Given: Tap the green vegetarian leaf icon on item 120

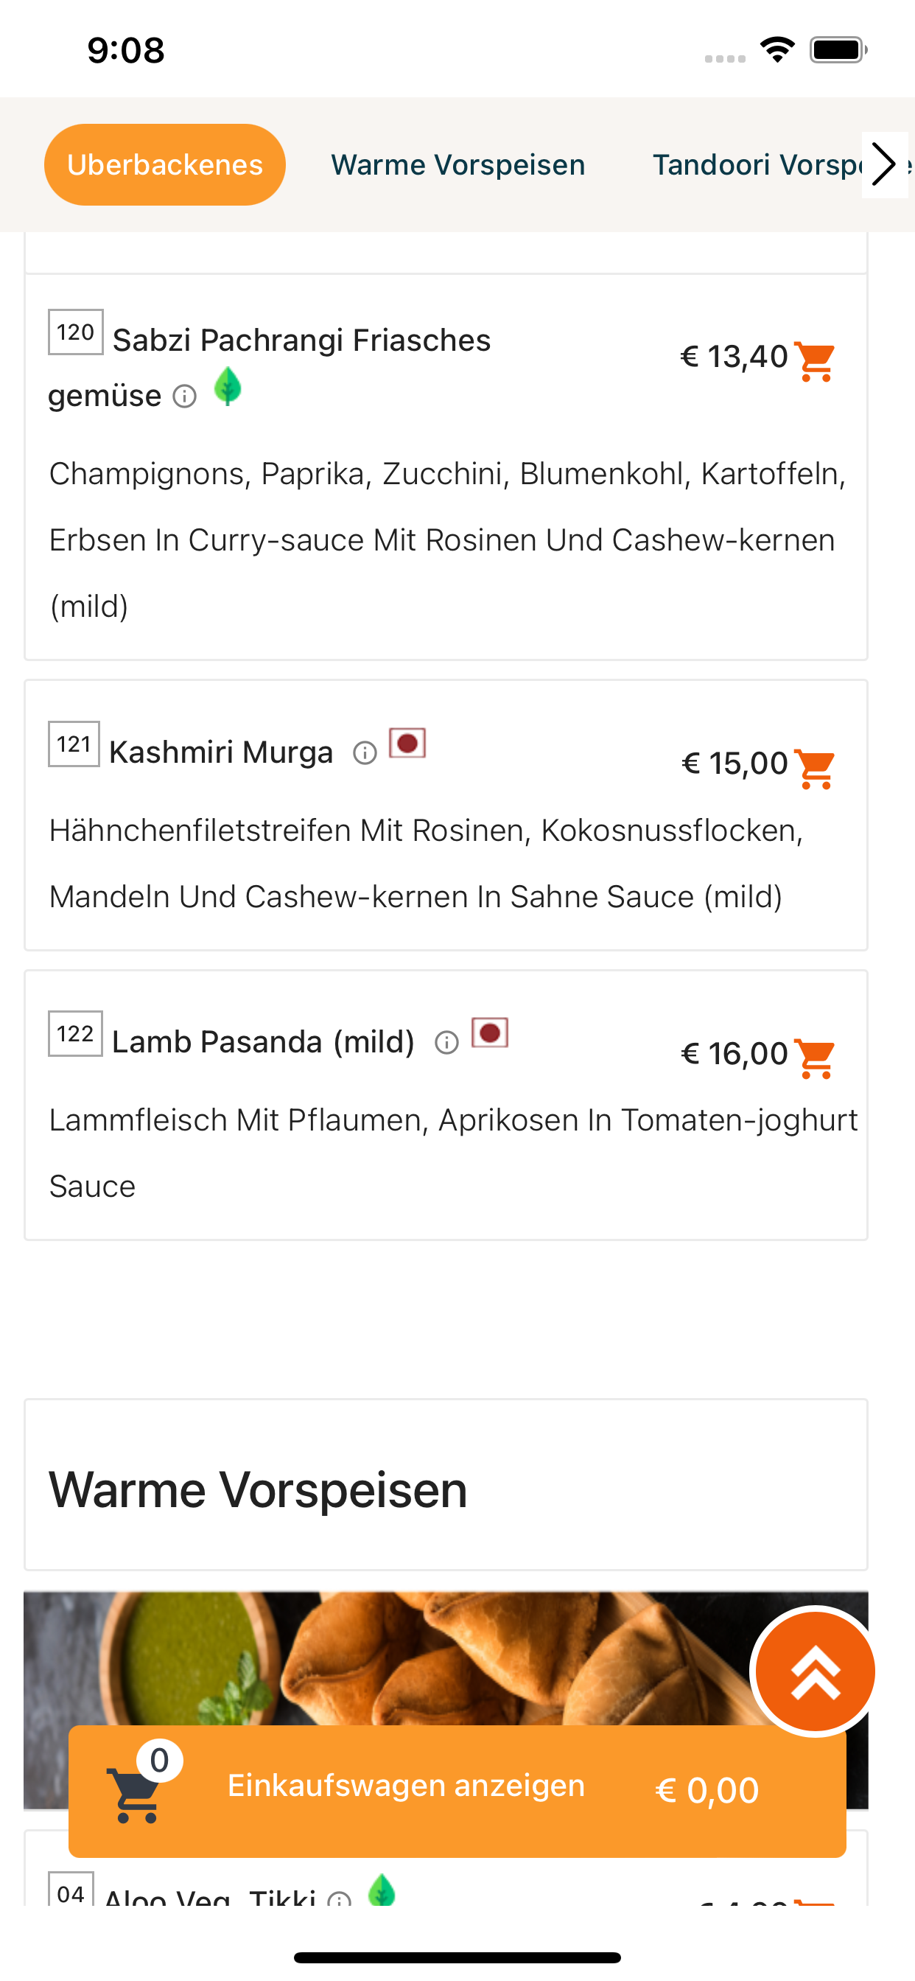Looking at the screenshot, I should (228, 385).
